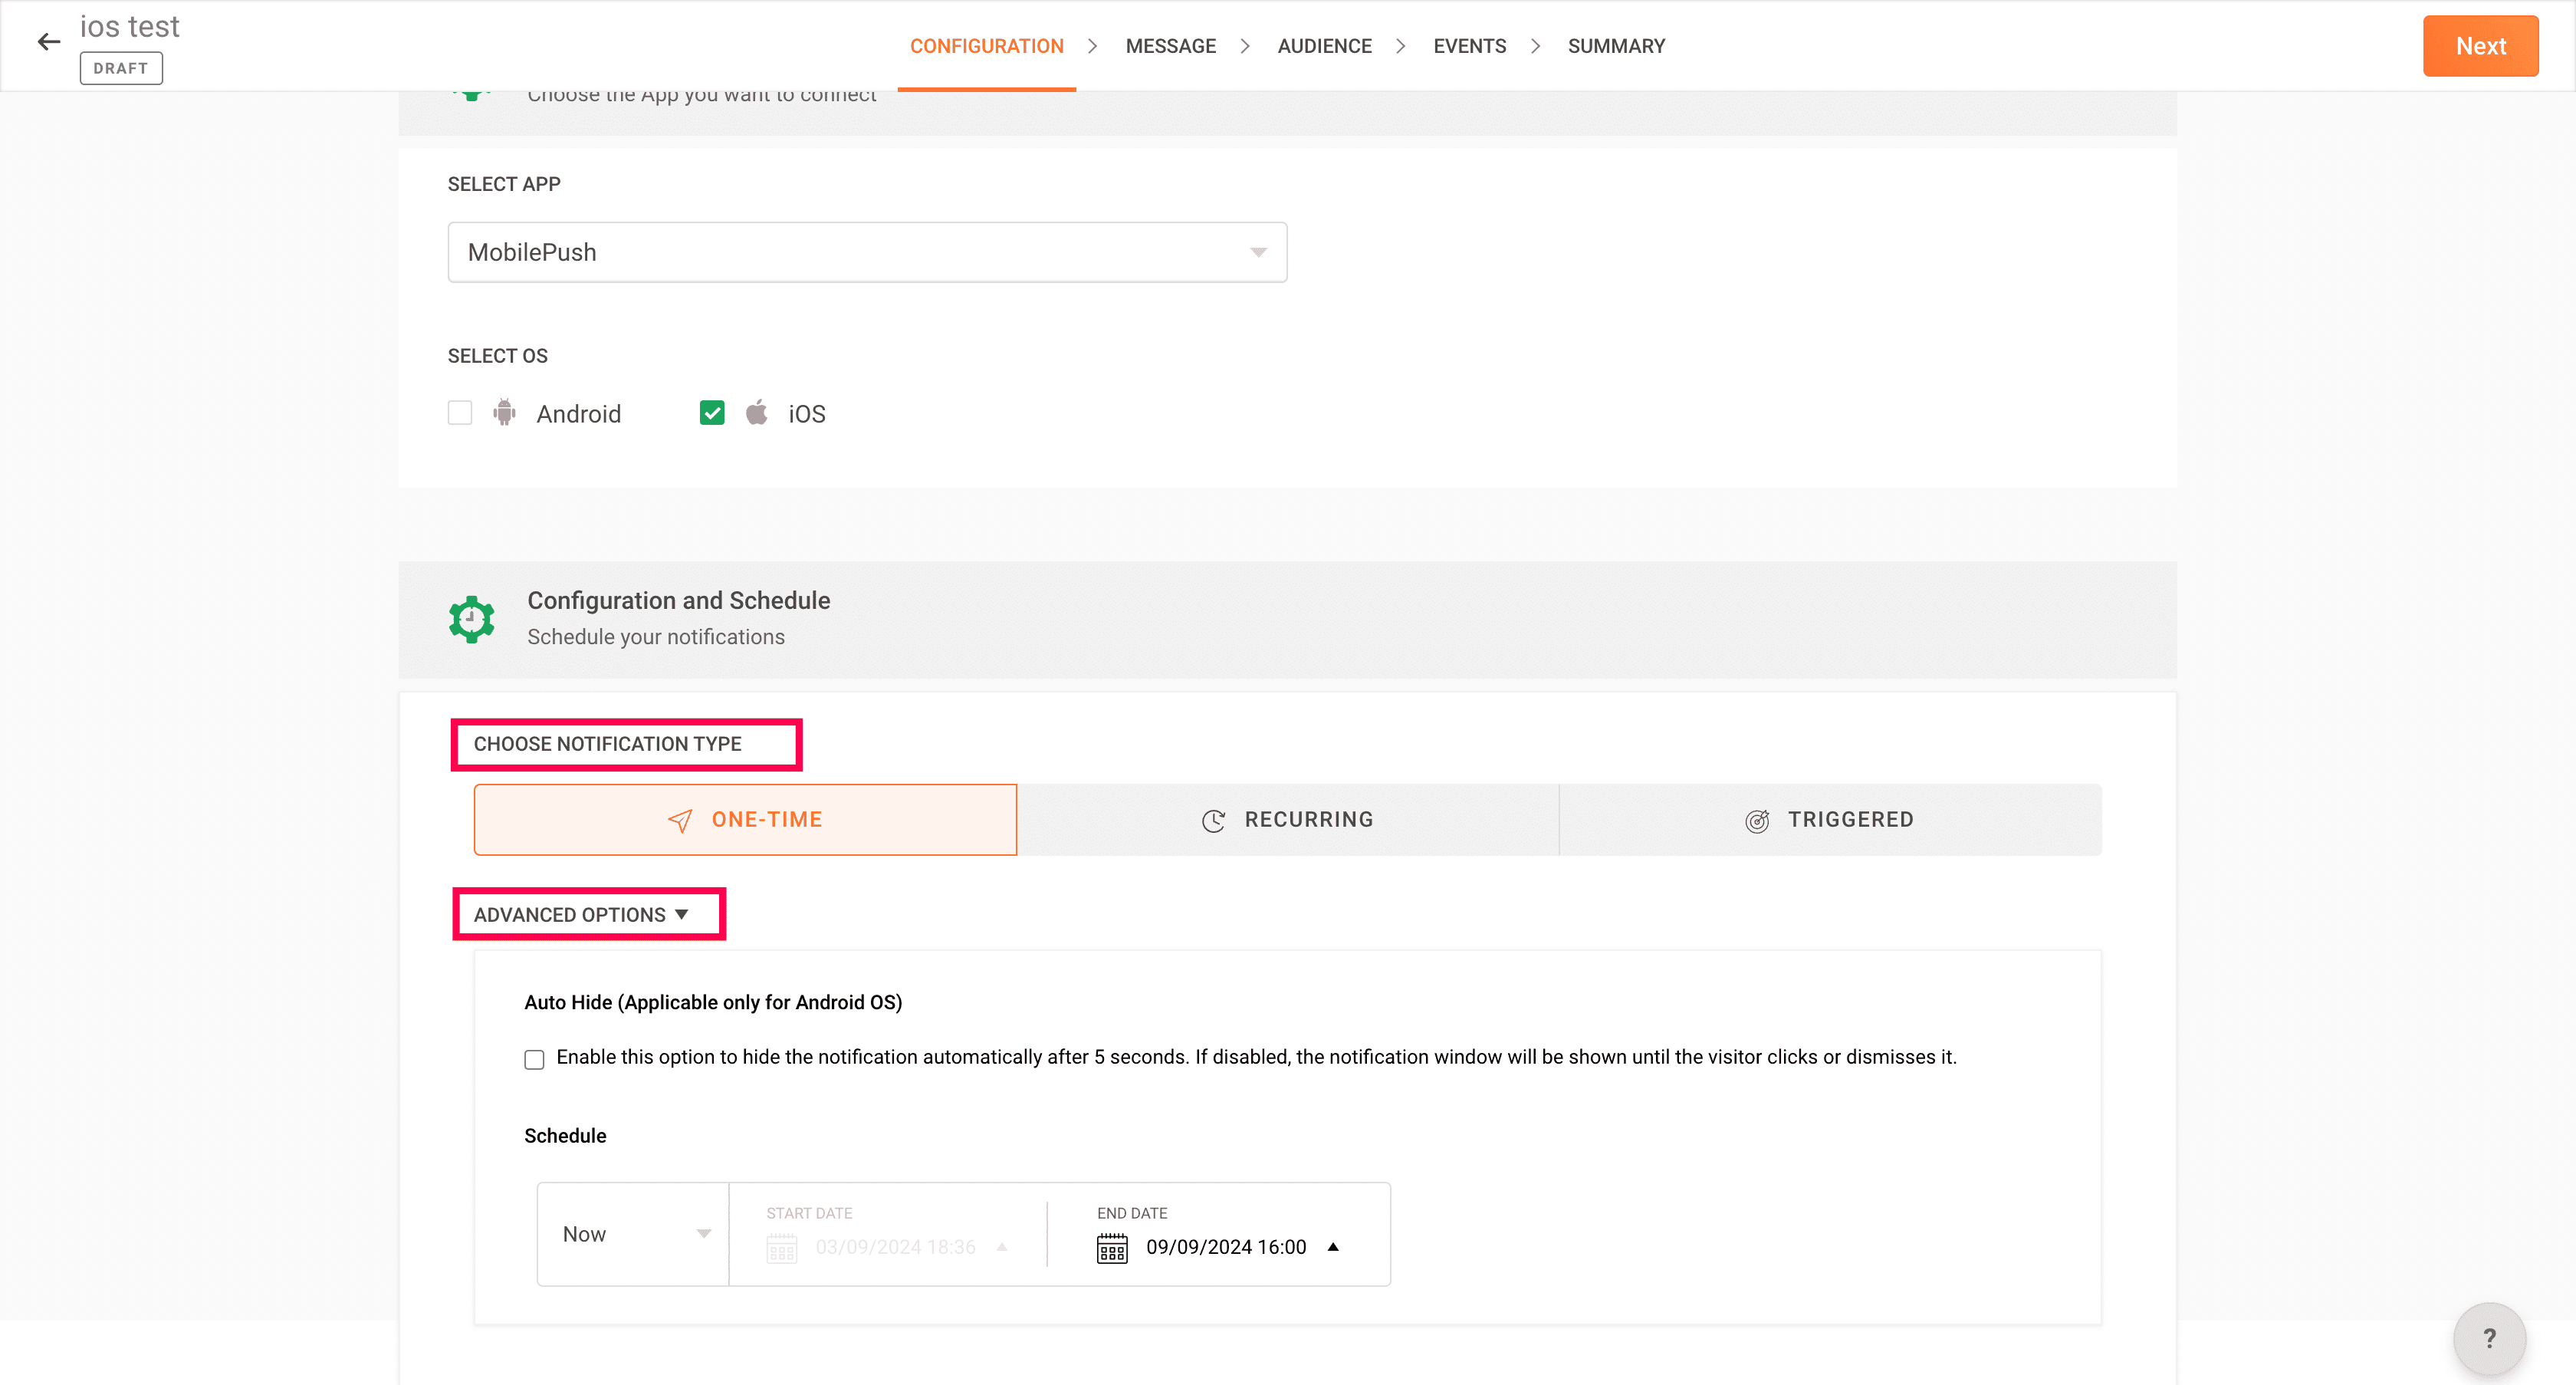Click the Android robot icon
2576x1385 pixels.
click(x=504, y=412)
